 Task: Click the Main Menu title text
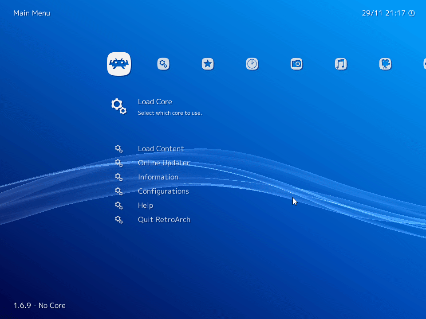pos(32,13)
